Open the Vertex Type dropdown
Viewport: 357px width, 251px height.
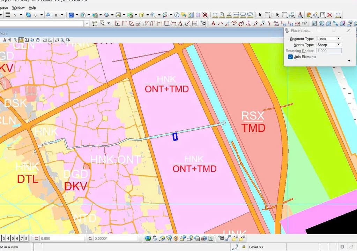338,45
